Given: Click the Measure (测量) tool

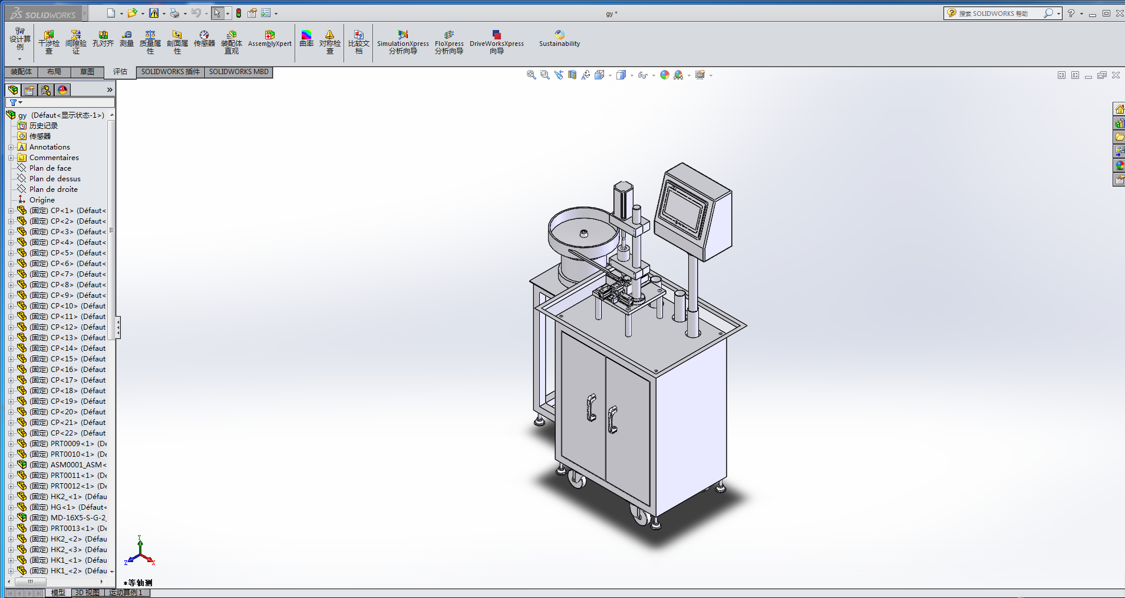Looking at the screenshot, I should pyautogui.click(x=127, y=39).
